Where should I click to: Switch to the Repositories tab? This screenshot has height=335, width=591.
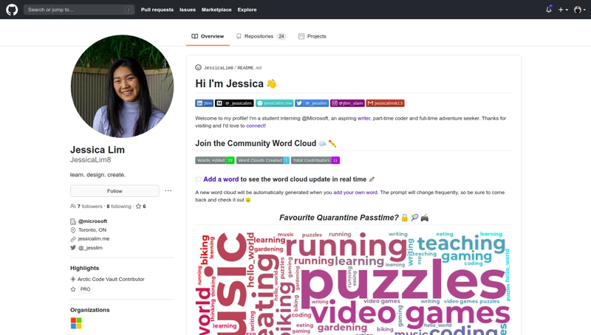261,36
